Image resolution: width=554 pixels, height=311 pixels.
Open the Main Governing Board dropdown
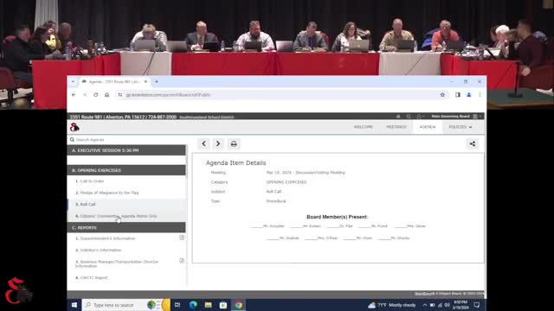[456, 117]
